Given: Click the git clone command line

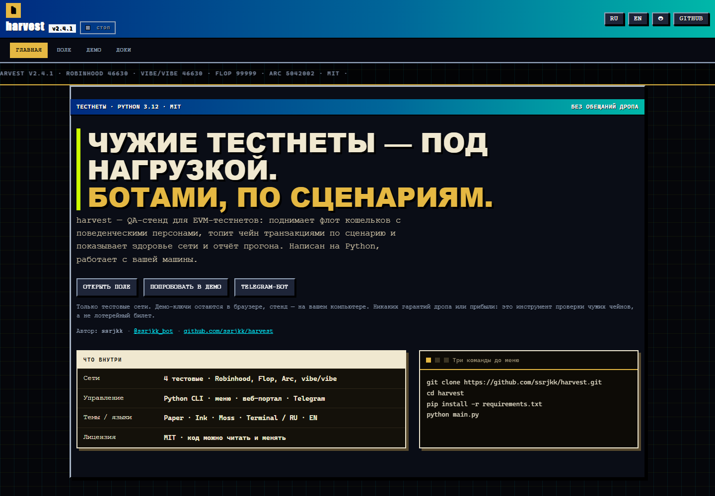Looking at the screenshot, I should tap(514, 382).
